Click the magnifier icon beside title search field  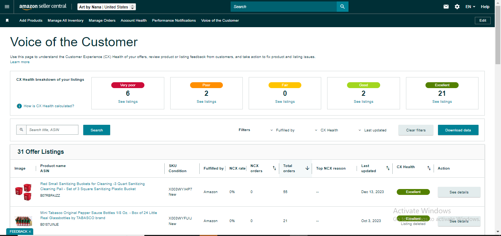pyautogui.click(x=21, y=130)
